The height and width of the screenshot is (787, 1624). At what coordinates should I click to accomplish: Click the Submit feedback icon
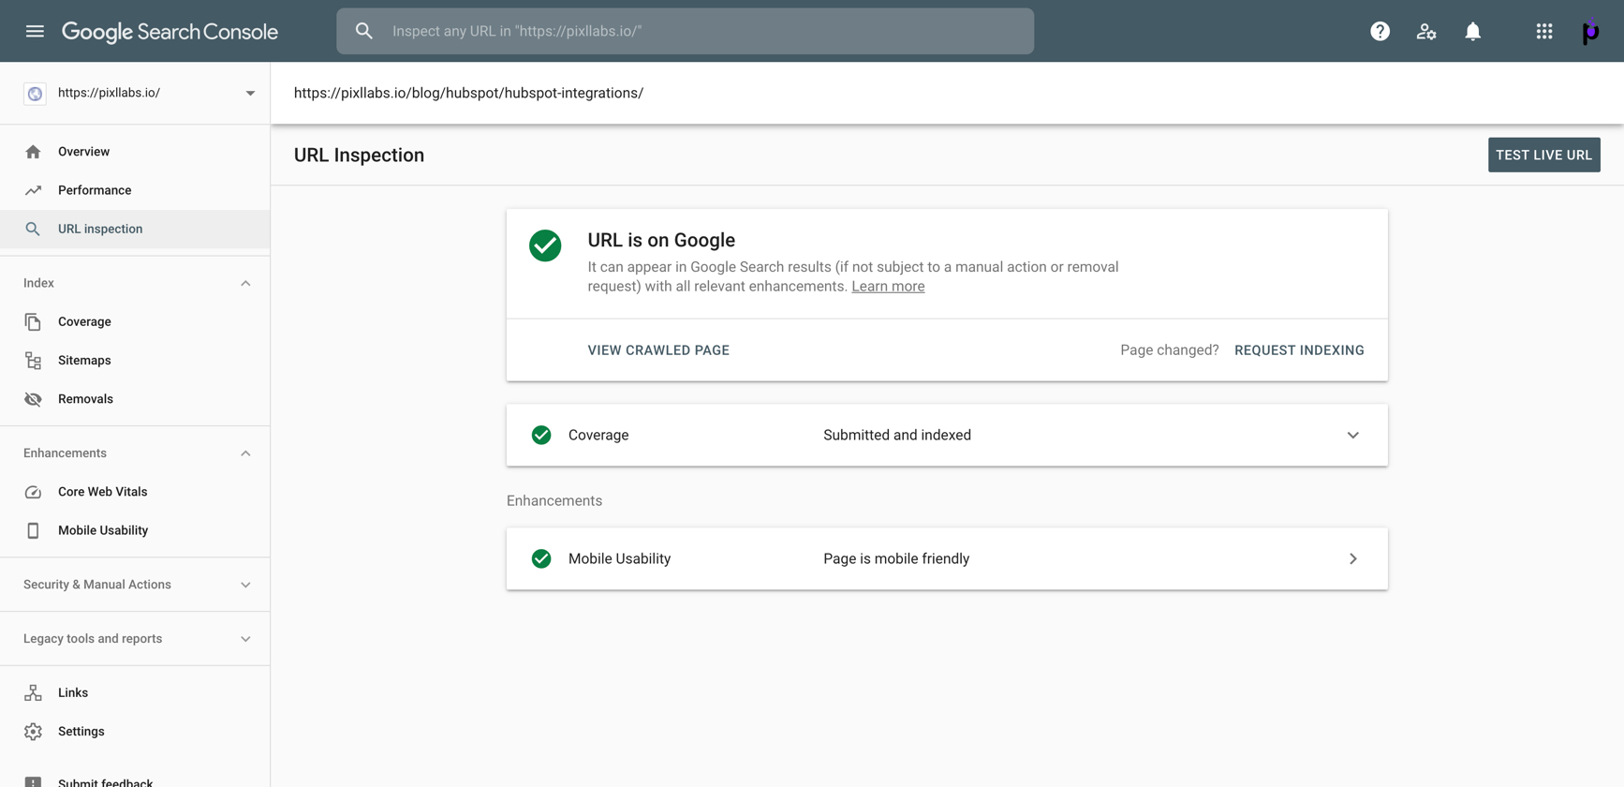tap(33, 782)
